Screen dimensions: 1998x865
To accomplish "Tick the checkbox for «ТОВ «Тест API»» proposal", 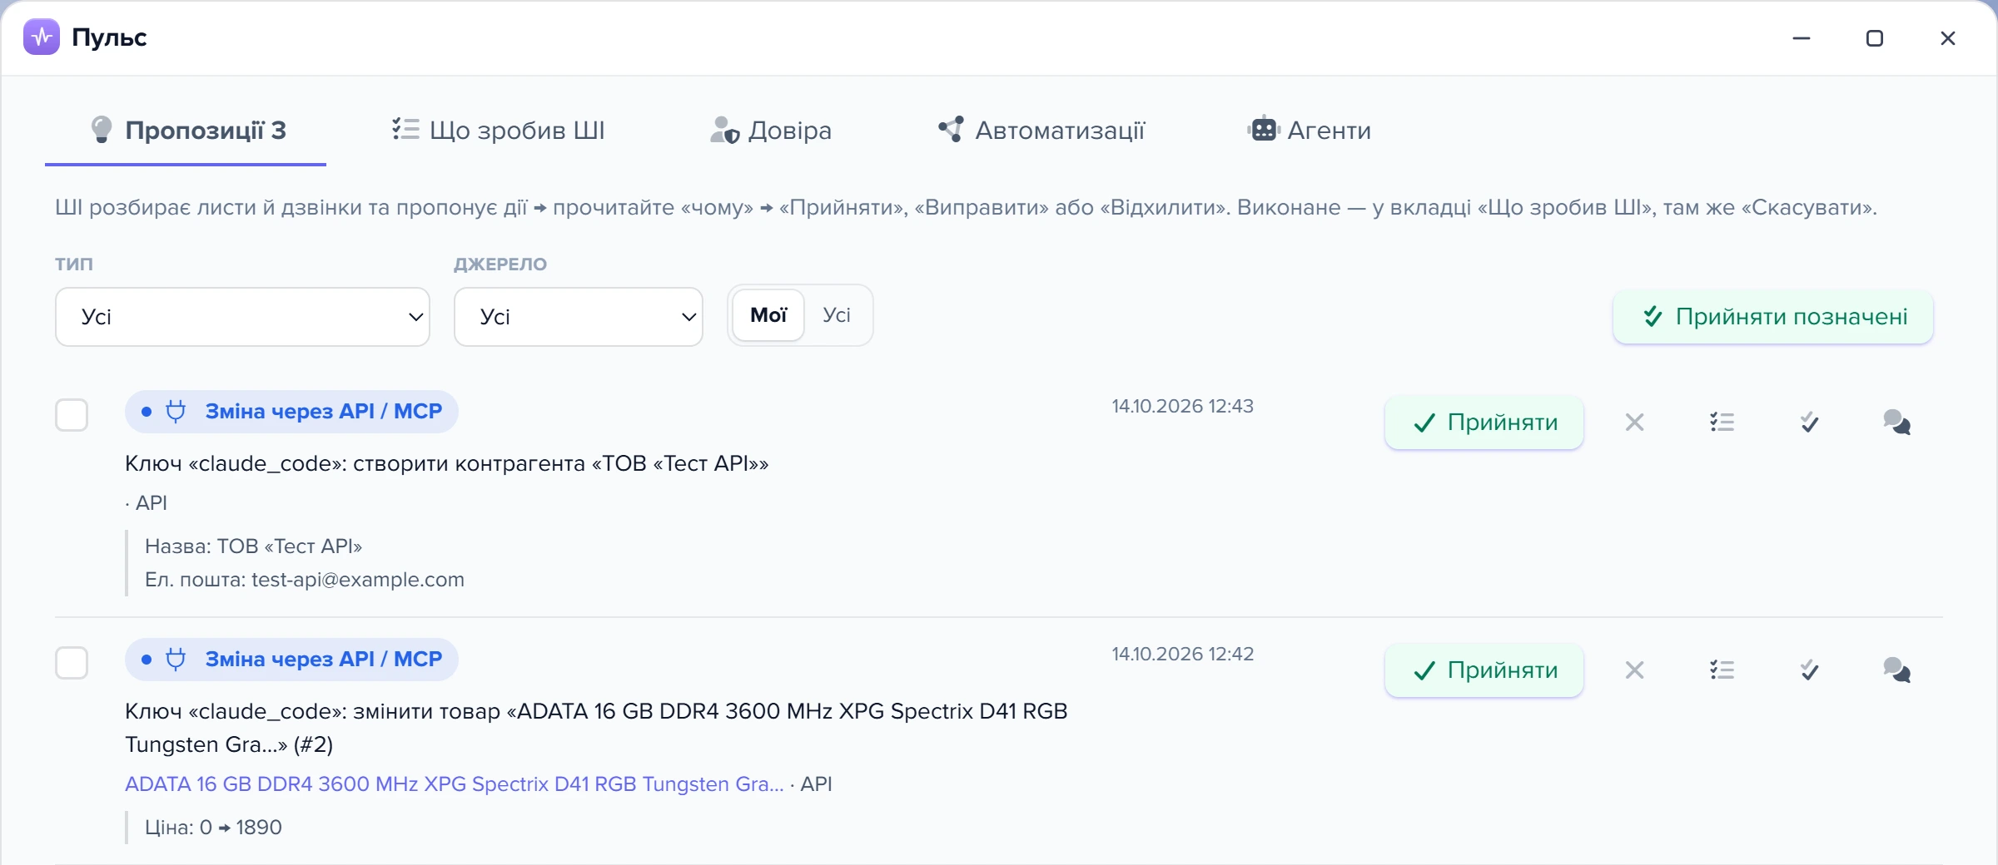I will (72, 415).
